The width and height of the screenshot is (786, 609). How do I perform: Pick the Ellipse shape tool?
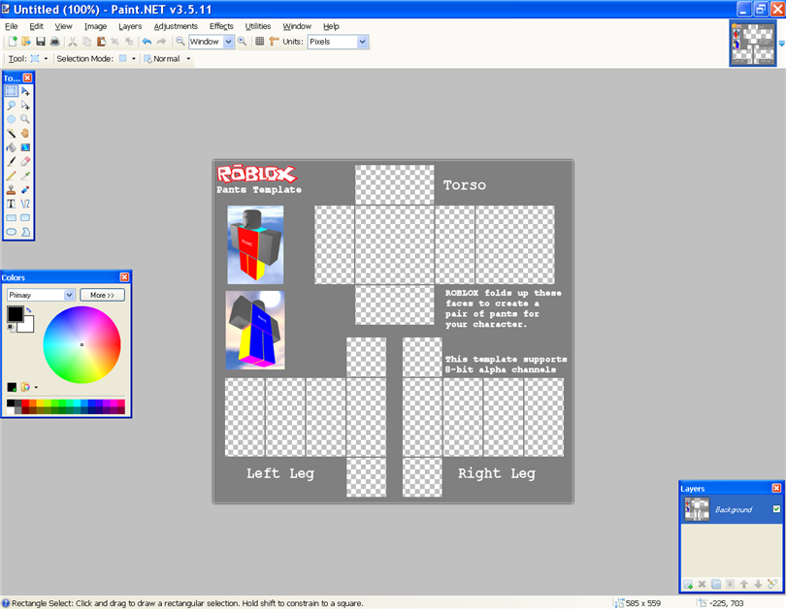11,232
